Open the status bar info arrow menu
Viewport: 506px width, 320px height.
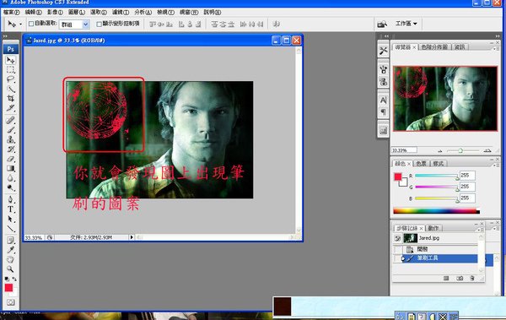coord(132,237)
